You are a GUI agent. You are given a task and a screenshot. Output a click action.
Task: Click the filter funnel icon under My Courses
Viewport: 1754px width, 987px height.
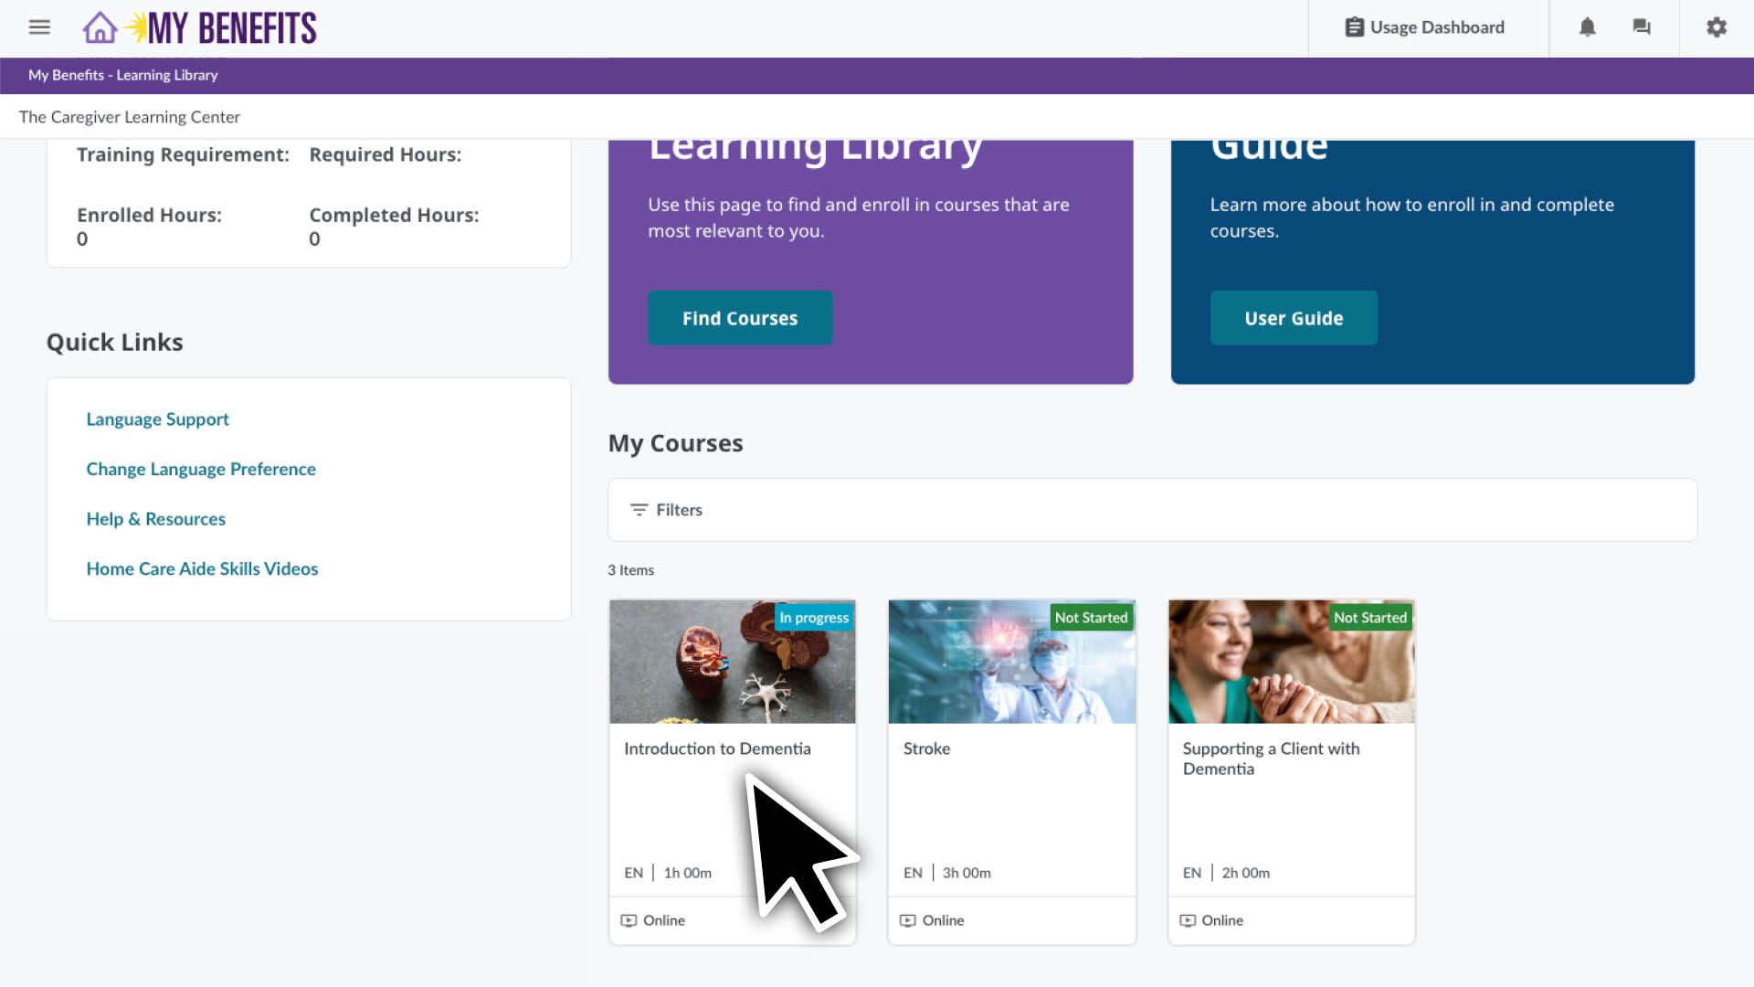(x=639, y=510)
